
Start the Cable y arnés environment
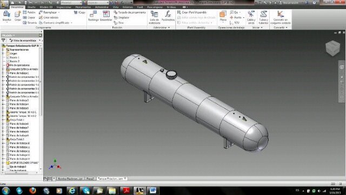[251, 17]
